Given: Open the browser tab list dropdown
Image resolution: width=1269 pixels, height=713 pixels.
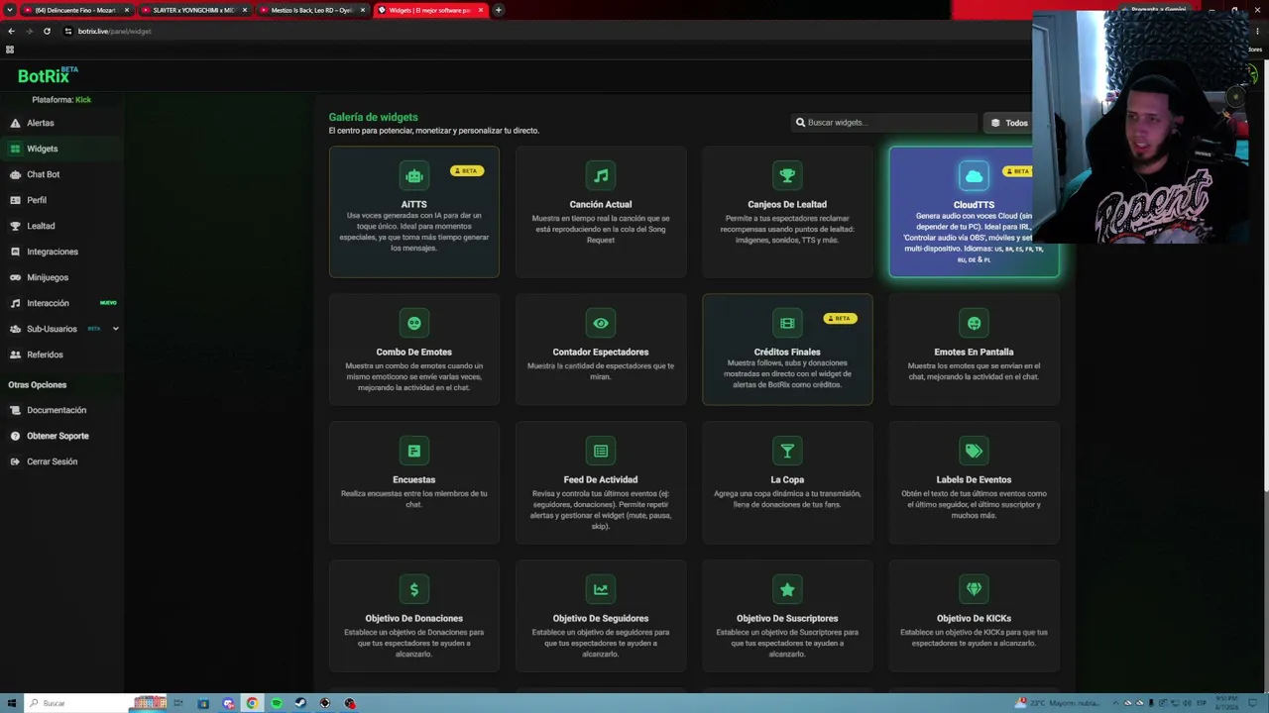Looking at the screenshot, I should (10, 10).
